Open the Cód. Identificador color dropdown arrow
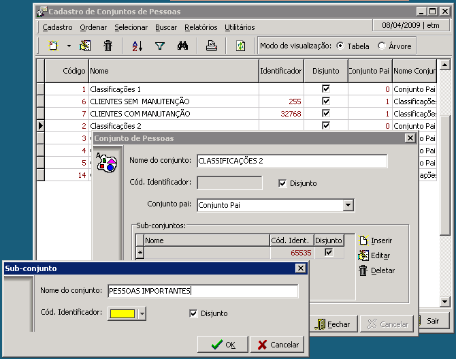Viewport: 456px width, 359px height. [142, 313]
